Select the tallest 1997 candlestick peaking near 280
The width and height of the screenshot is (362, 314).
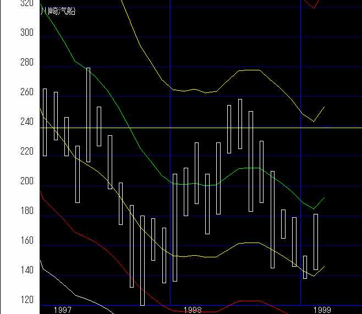click(x=88, y=114)
